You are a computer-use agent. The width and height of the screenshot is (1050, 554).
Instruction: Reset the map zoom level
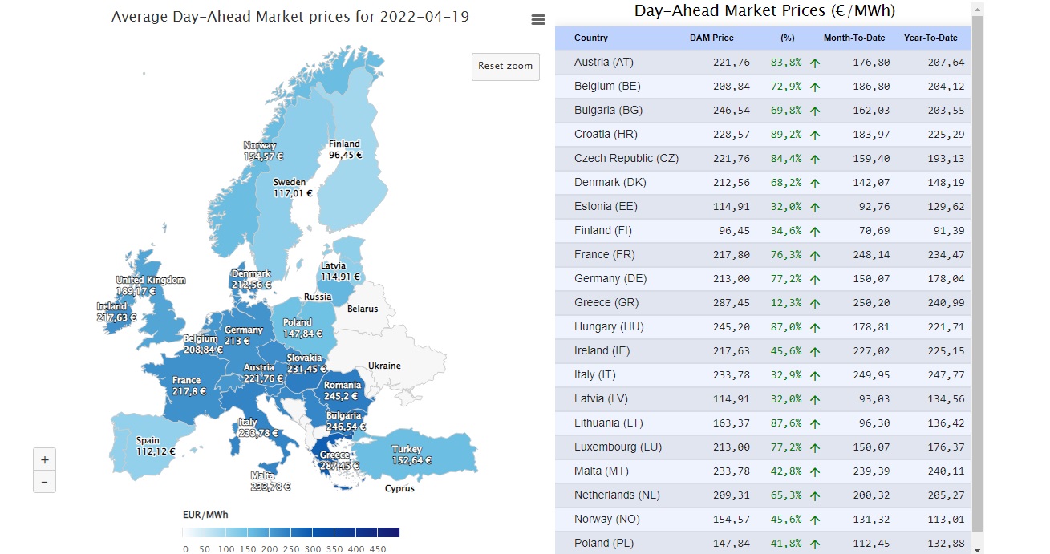pos(505,66)
